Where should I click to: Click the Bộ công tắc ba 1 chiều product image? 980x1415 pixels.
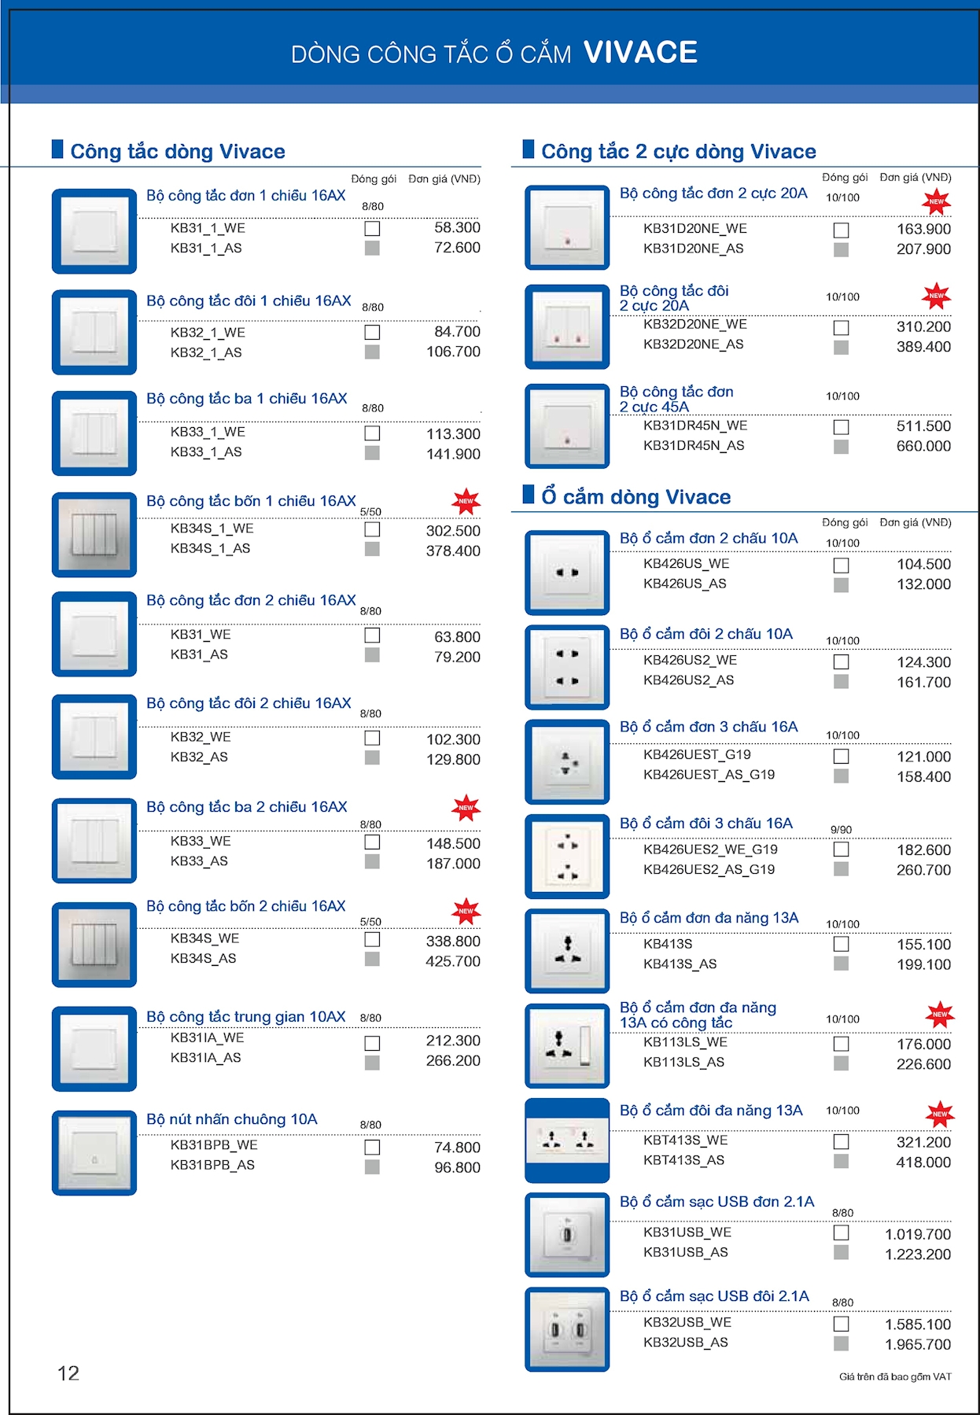[94, 433]
